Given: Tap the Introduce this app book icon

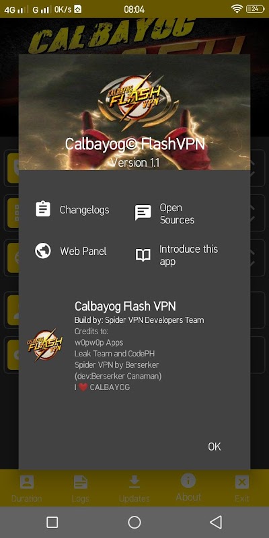Looking at the screenshot, I should click(x=143, y=256).
